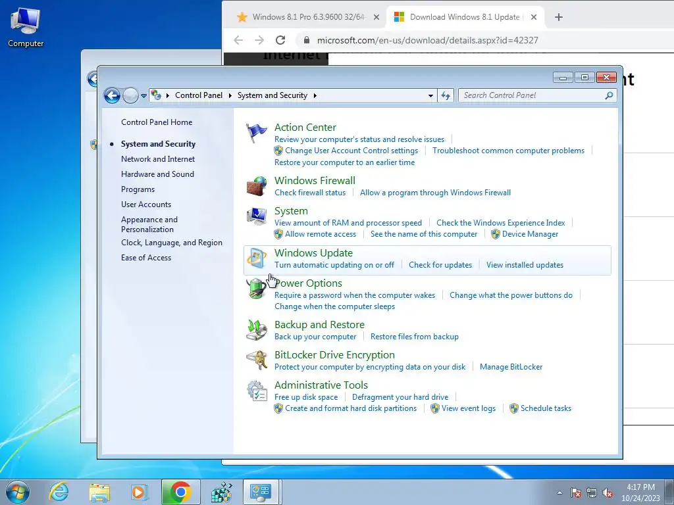Click the network icon in the system tray
The height and width of the screenshot is (505, 674).
coord(592,493)
